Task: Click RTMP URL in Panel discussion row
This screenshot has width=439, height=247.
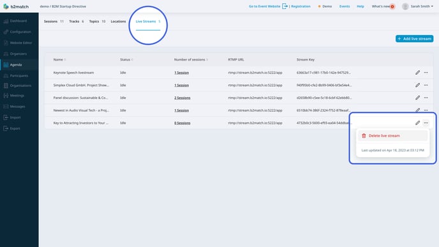Action: [x=255, y=98]
